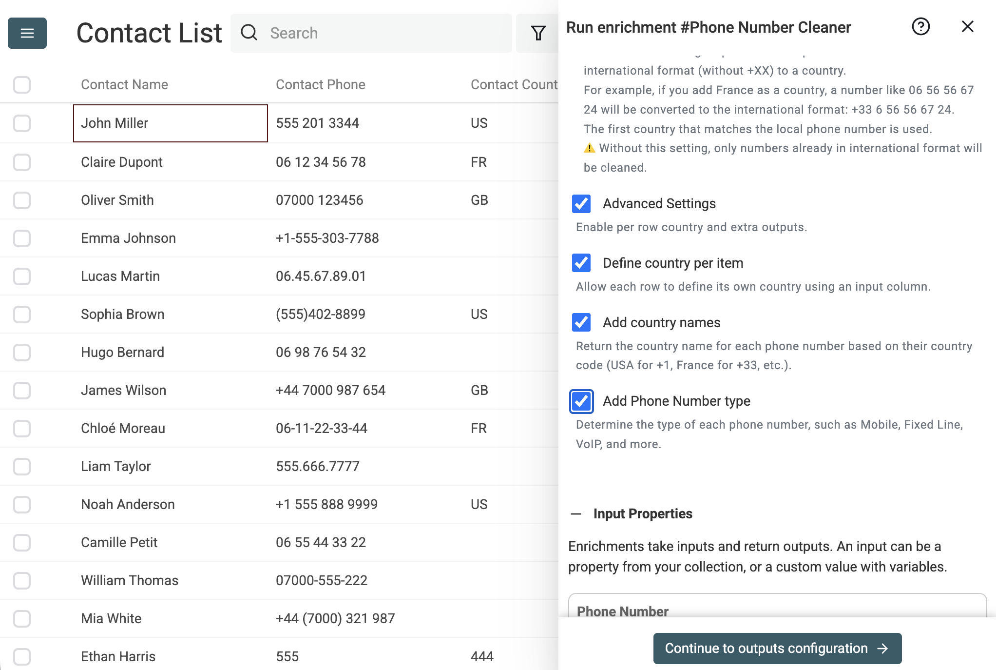The height and width of the screenshot is (670, 996).
Task: Sort by Contact Name column header
Action: [124, 85]
